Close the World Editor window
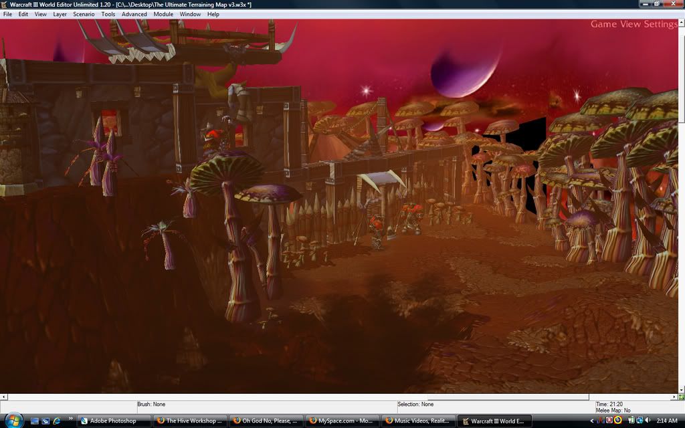Viewport: 685px width, 428px height. [673, 4]
